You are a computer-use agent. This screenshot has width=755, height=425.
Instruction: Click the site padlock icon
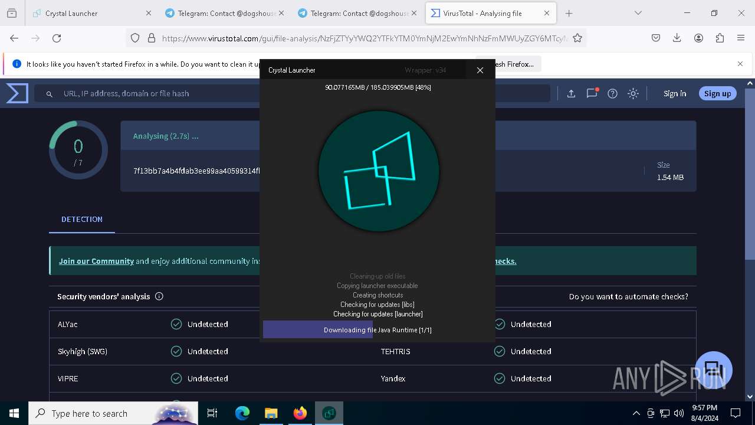(x=152, y=38)
